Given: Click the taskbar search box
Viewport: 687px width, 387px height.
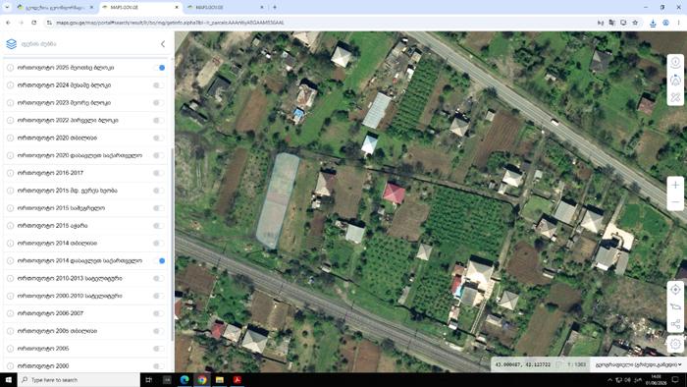Looking at the screenshot, I should pyautogui.click(x=79, y=379).
